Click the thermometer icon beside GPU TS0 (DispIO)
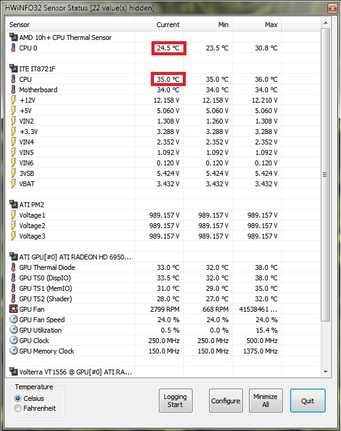 click(13, 277)
